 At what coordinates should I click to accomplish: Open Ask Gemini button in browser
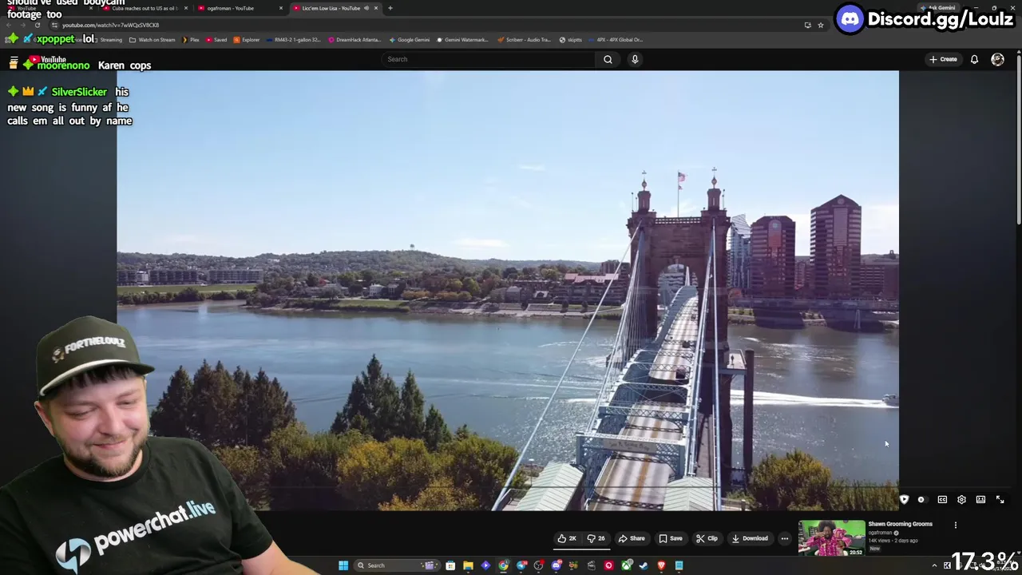(x=937, y=8)
